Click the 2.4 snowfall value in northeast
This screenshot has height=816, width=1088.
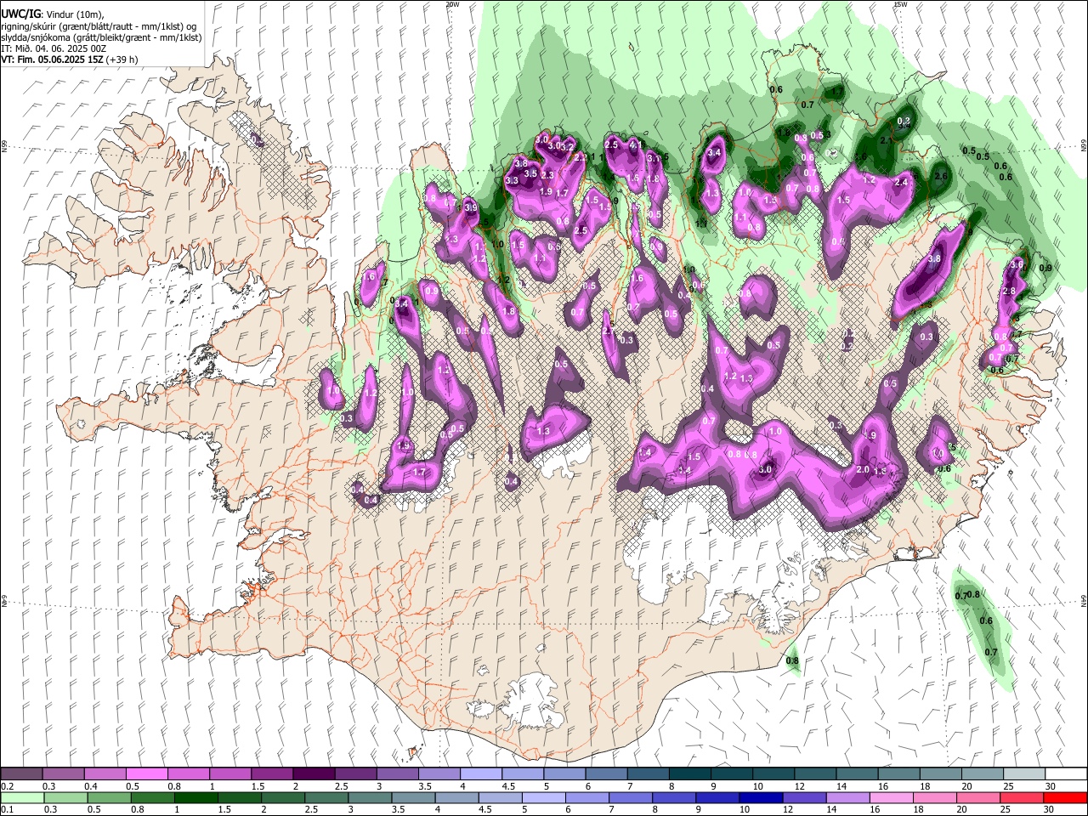(902, 182)
